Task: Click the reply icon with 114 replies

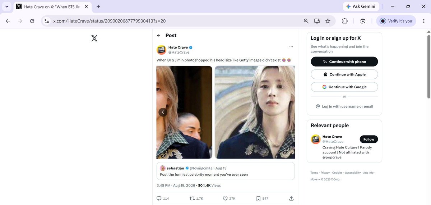Action: pos(159,199)
